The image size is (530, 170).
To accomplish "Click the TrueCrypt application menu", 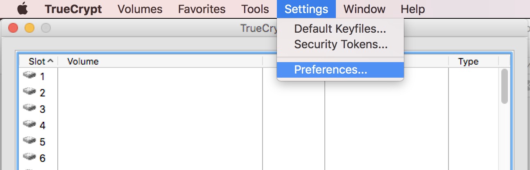I will 73,9.
